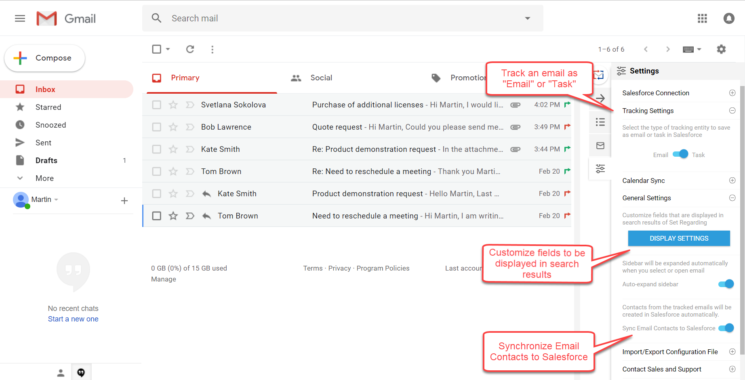The width and height of the screenshot is (745, 380).
Task: Check the Bob Lawrence email checkbox
Action: click(156, 127)
